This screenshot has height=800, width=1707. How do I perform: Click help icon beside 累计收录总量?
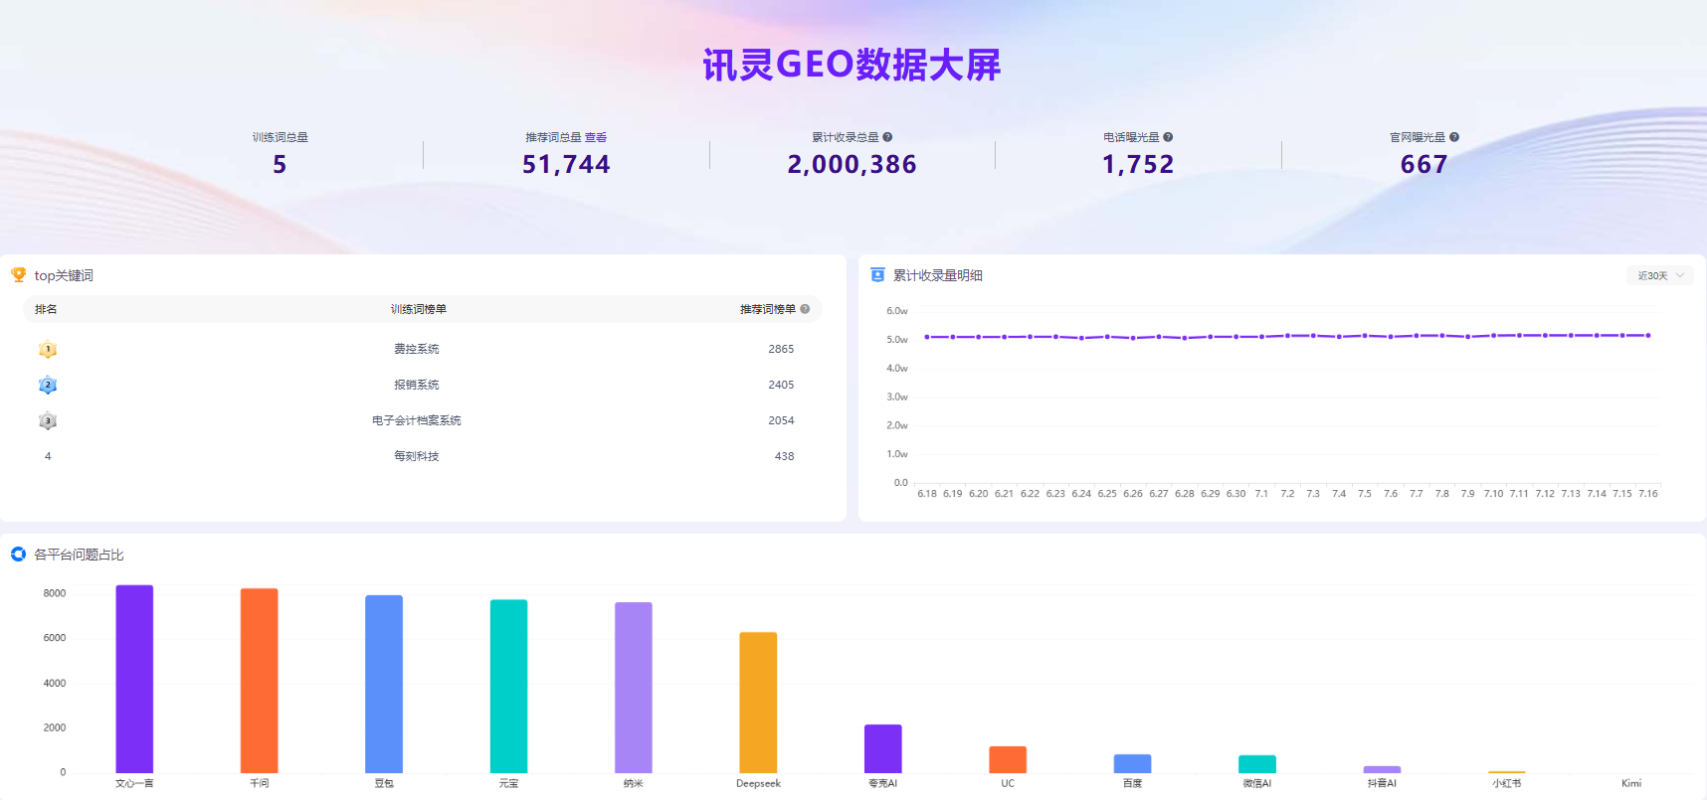(x=887, y=137)
